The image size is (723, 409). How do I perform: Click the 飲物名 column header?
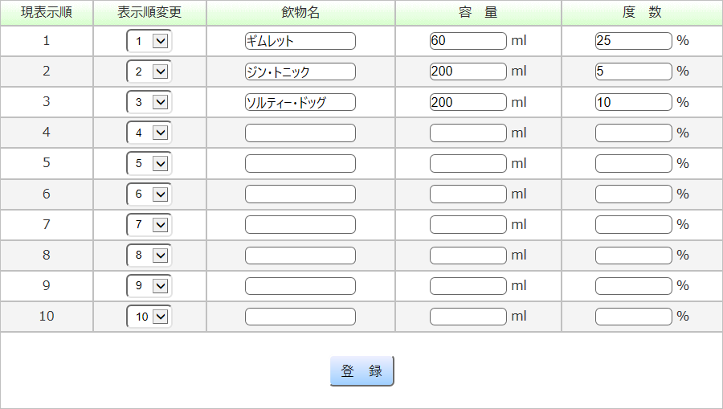300,13
